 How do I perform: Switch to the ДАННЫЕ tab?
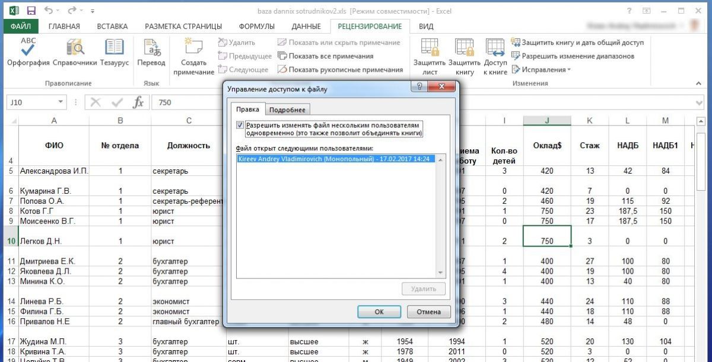point(306,26)
